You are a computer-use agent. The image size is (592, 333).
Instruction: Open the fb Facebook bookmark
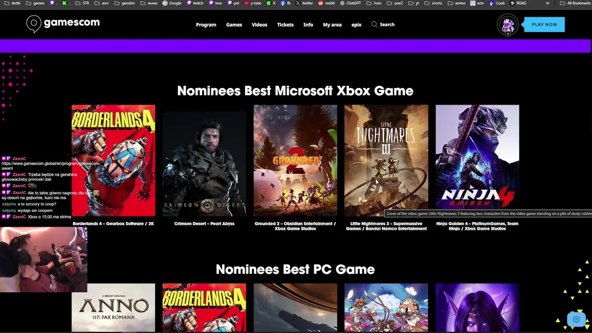pos(285,3)
